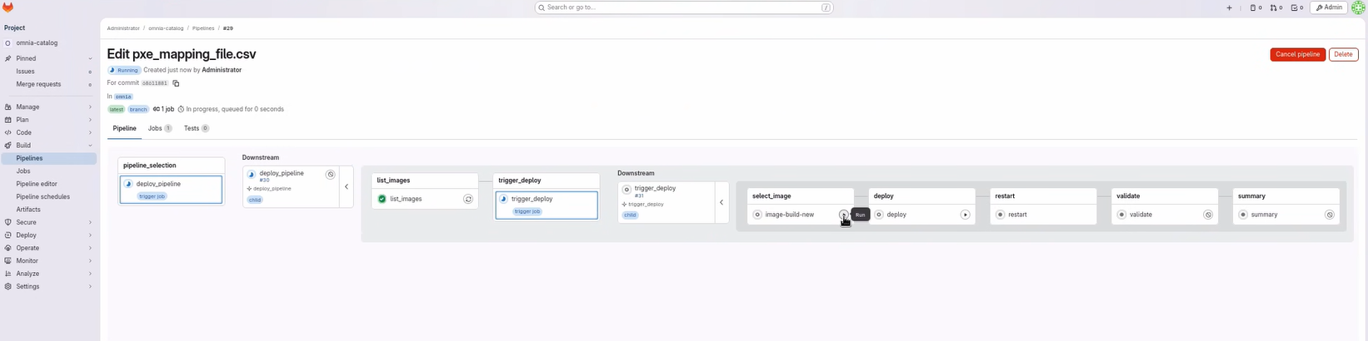Open the image-build-new job name
1368x341 pixels.
click(790, 215)
